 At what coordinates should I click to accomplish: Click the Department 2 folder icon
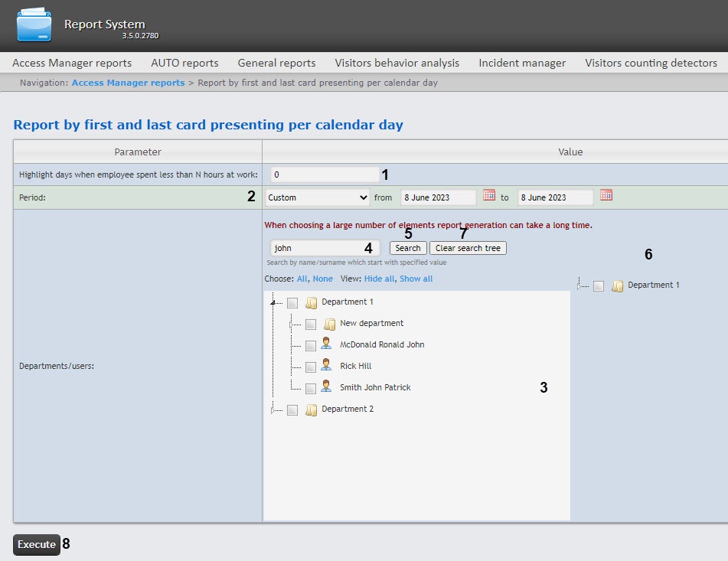tap(312, 409)
